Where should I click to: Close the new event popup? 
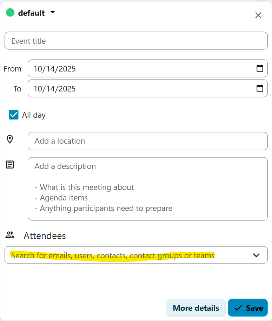[258, 15]
